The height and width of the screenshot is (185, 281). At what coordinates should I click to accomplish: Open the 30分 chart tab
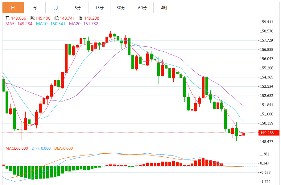tap(121, 8)
